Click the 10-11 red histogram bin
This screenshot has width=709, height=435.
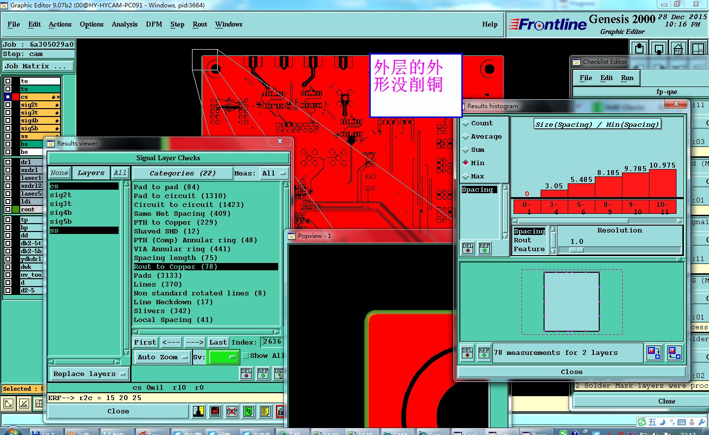pyautogui.click(x=663, y=207)
